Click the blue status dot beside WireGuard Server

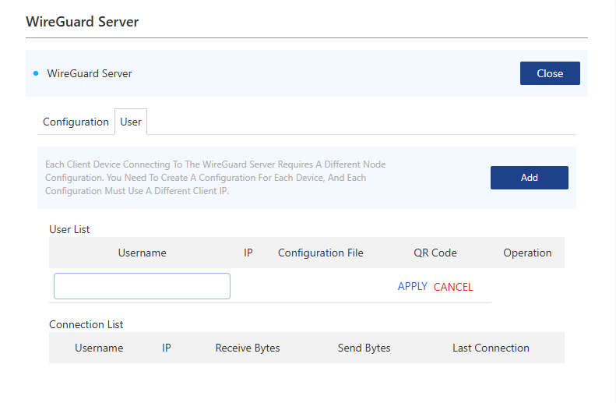coord(36,73)
